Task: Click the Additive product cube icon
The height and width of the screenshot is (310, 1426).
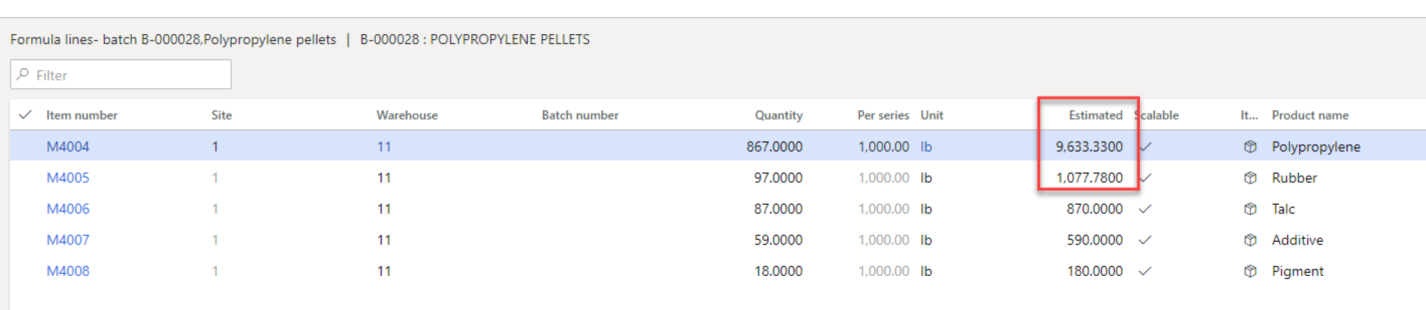Action: pyautogui.click(x=1250, y=240)
